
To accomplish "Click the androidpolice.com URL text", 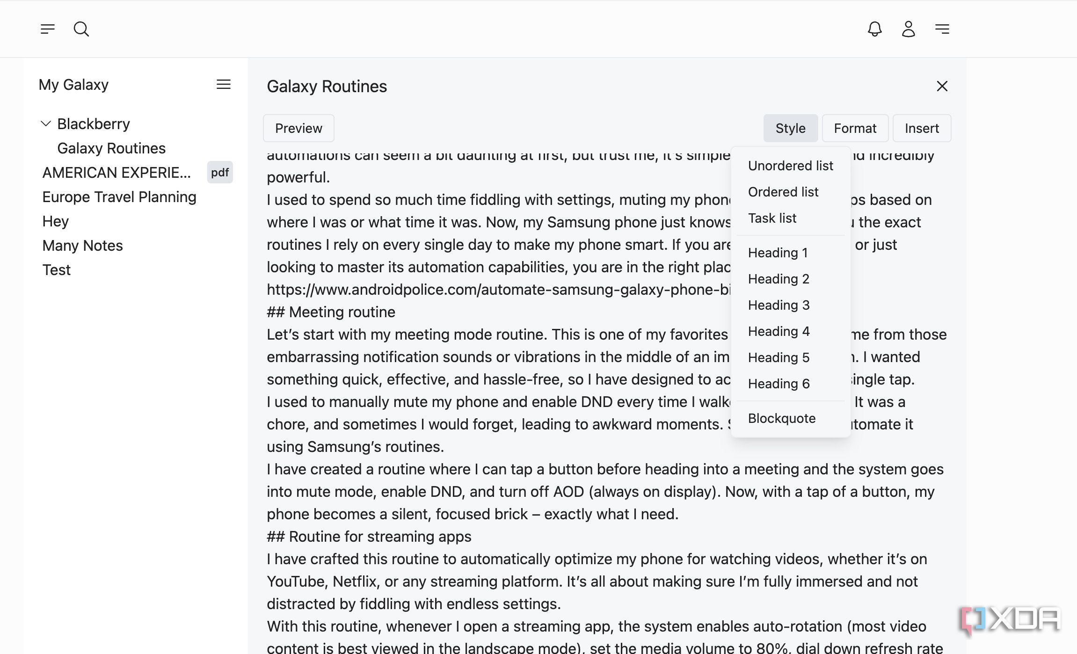I will pos(499,290).
